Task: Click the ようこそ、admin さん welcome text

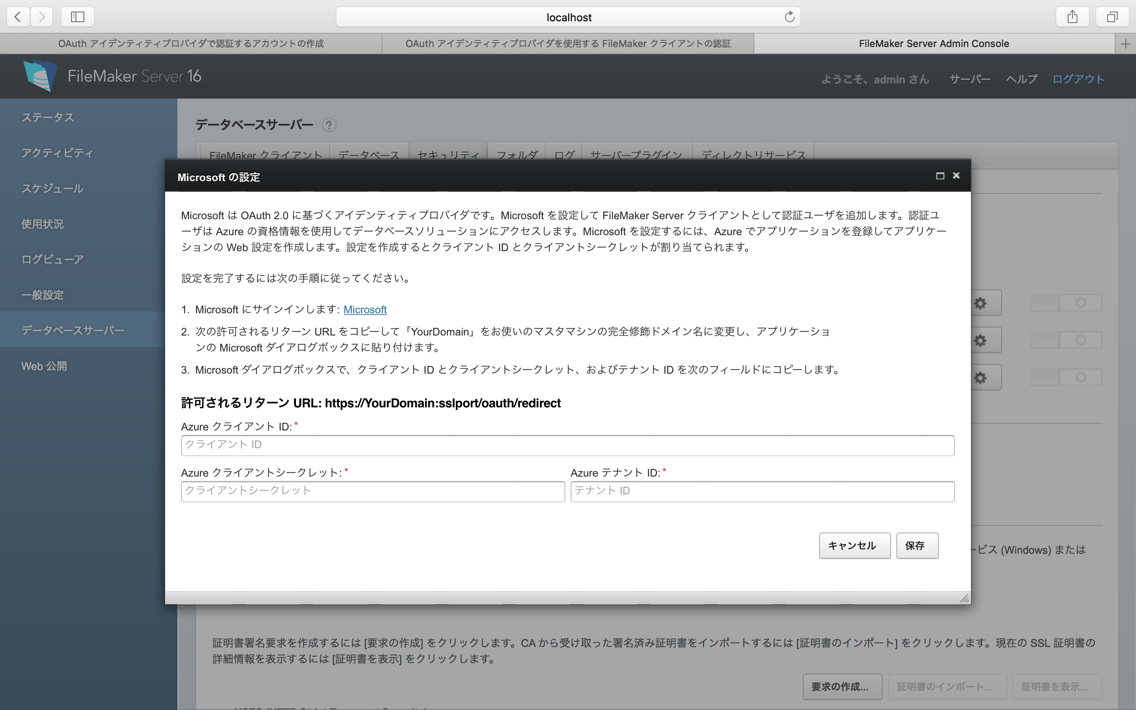Action: click(875, 79)
